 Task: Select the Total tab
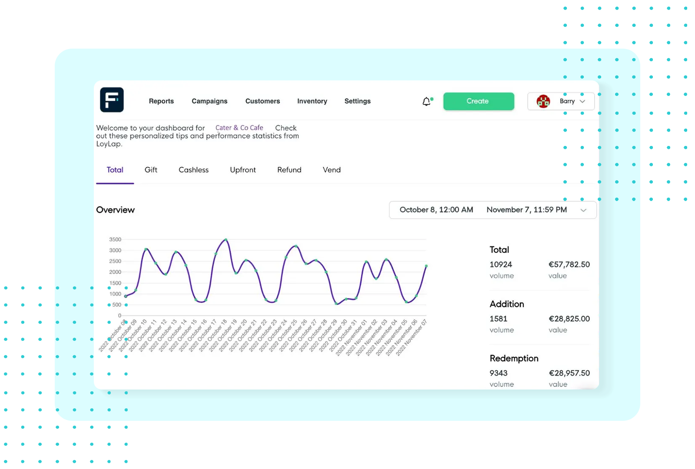coord(115,170)
